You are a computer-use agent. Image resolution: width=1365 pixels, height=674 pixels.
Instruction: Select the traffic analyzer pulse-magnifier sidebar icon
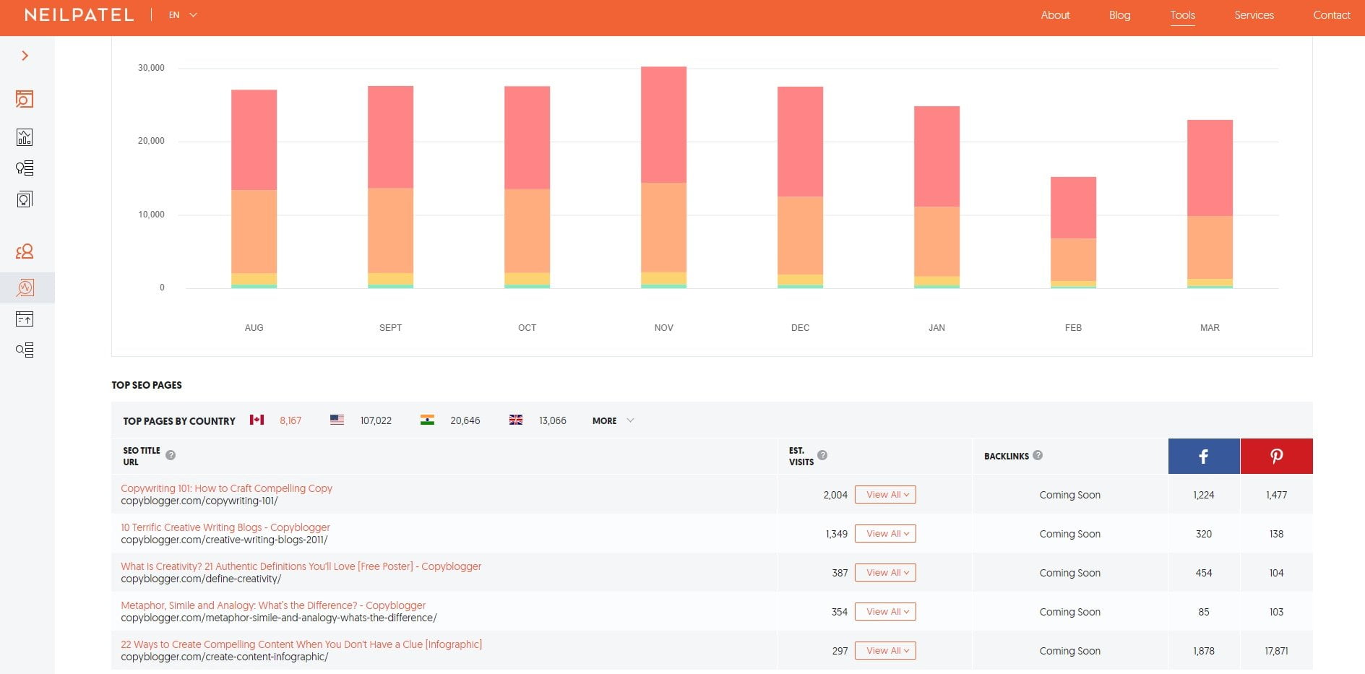point(25,288)
